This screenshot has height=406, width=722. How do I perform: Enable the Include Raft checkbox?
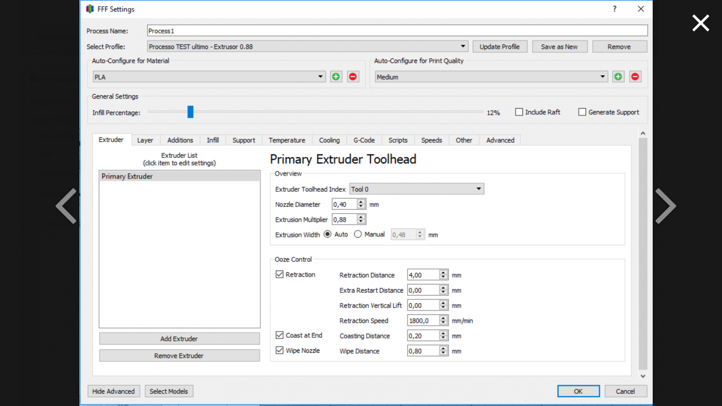tap(519, 112)
